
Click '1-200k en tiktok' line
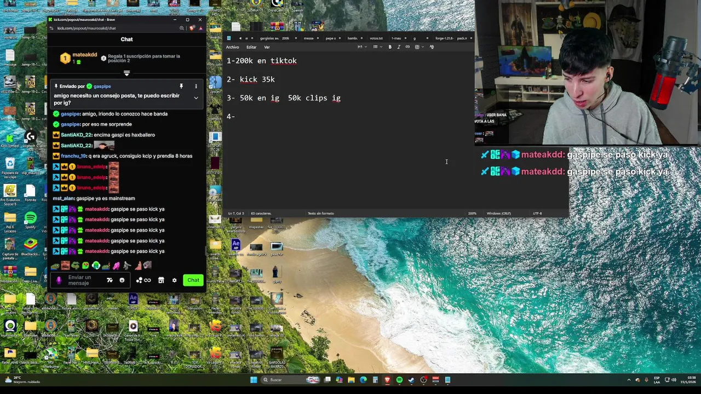tap(262, 61)
